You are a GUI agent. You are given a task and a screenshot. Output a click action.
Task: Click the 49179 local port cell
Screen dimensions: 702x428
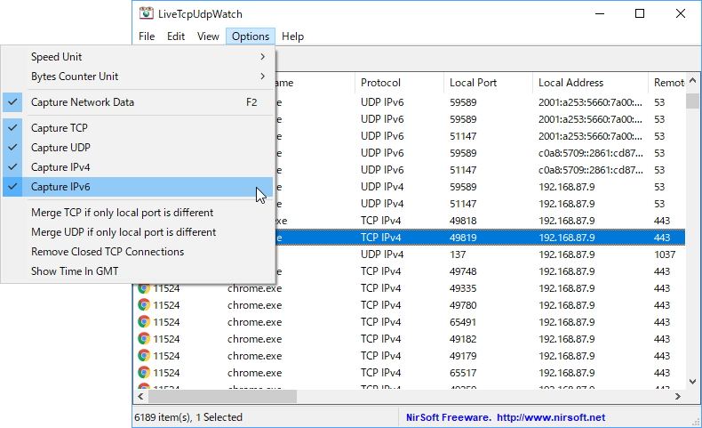click(x=463, y=356)
